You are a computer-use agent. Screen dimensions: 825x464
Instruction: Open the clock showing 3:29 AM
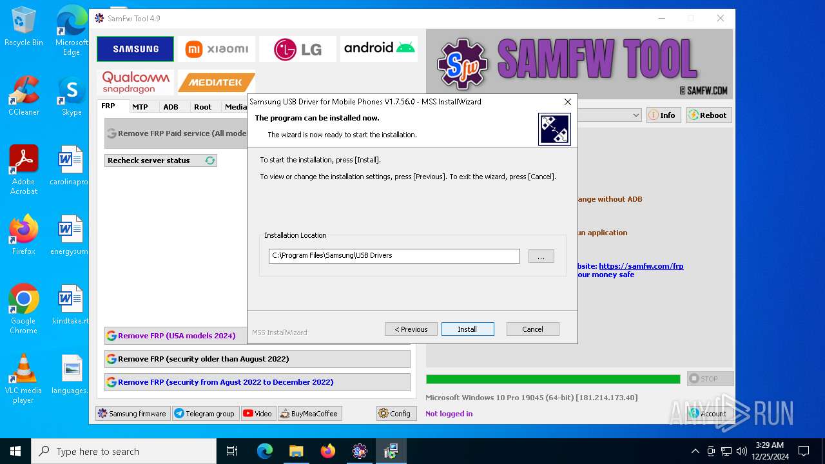coord(770,451)
